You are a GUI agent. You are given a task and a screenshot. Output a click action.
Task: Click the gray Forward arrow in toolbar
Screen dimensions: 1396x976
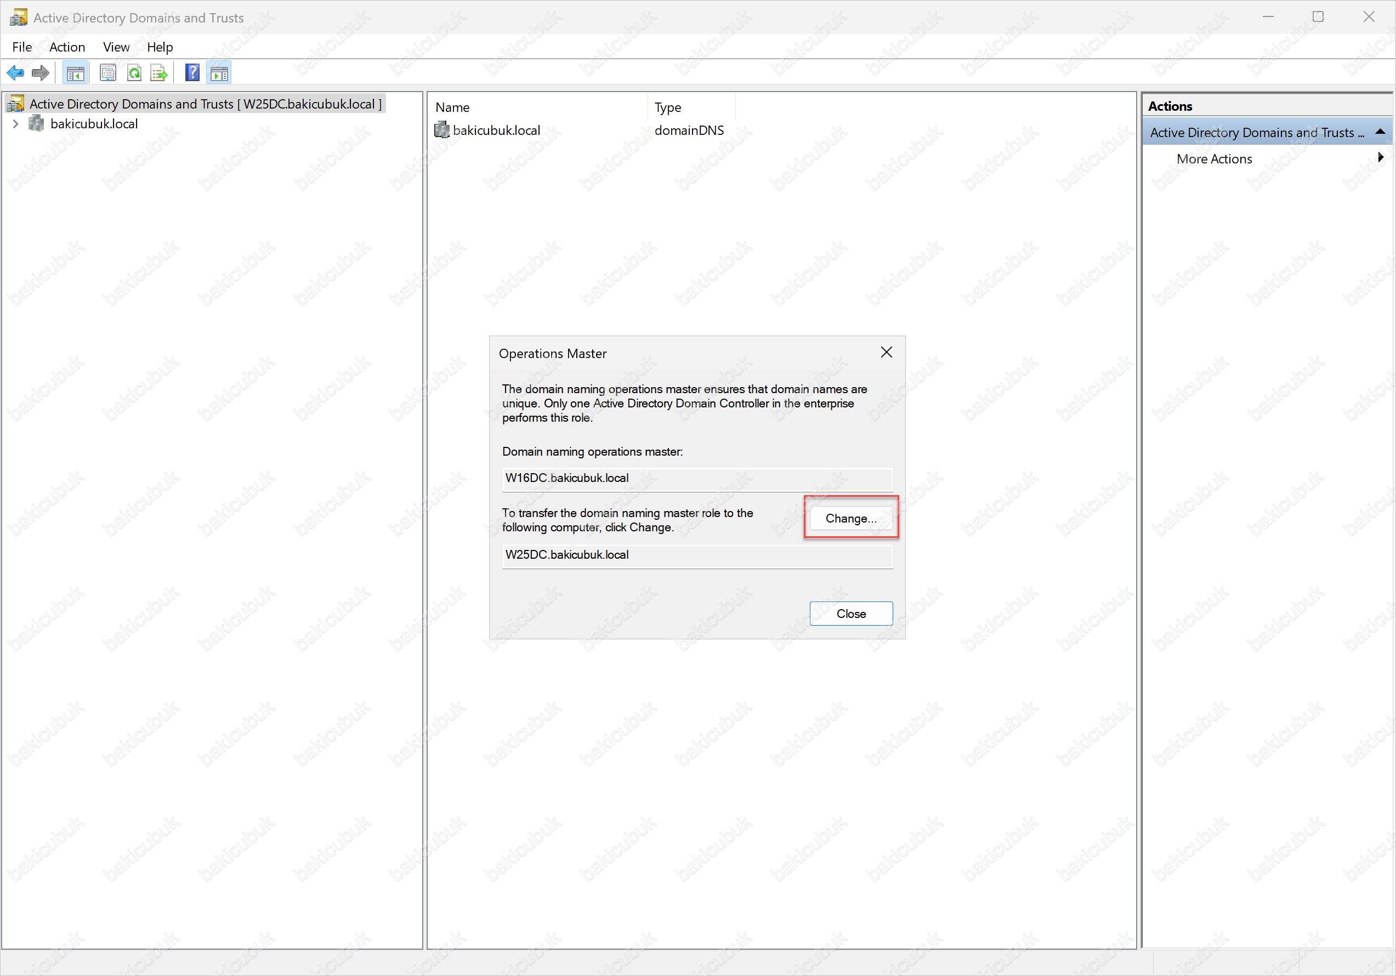(40, 73)
